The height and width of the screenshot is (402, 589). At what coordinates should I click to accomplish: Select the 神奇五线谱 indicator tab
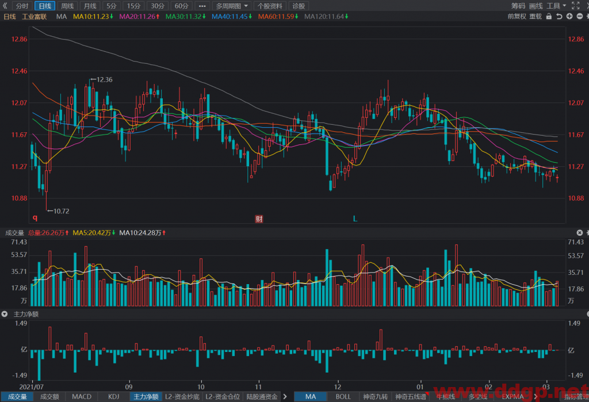[x=411, y=397]
